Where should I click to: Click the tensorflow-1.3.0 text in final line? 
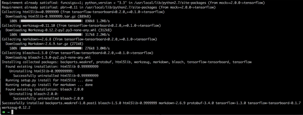231,103
